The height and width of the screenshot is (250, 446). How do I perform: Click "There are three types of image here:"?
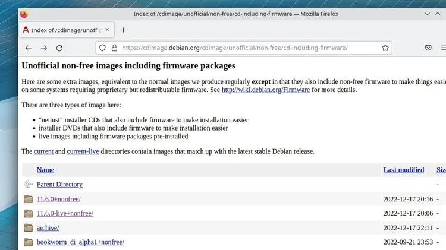click(71, 105)
